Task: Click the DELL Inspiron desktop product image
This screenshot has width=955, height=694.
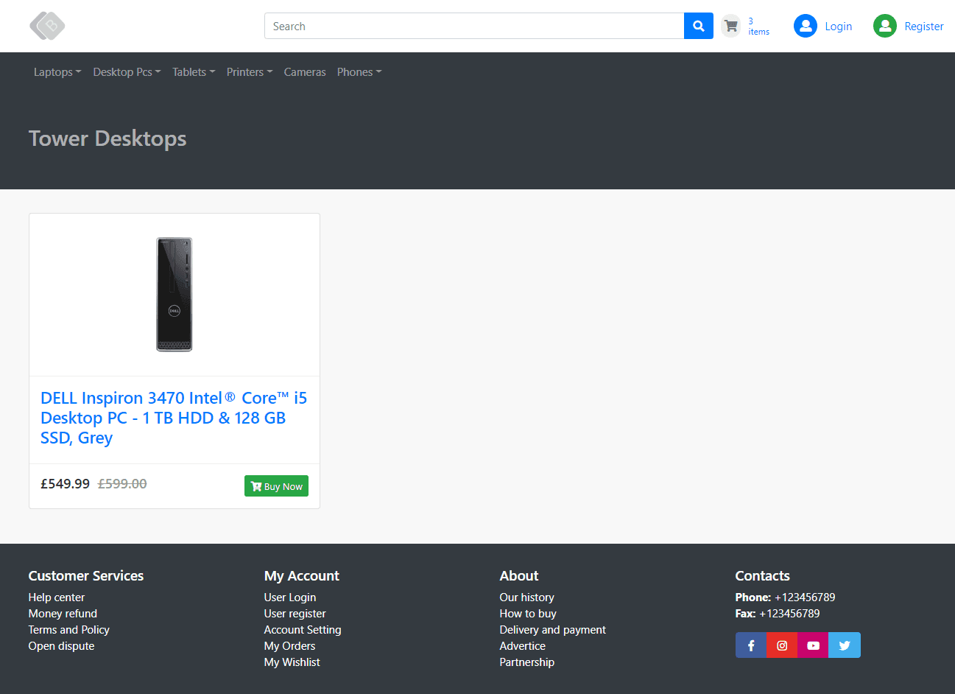Action: [x=175, y=295]
